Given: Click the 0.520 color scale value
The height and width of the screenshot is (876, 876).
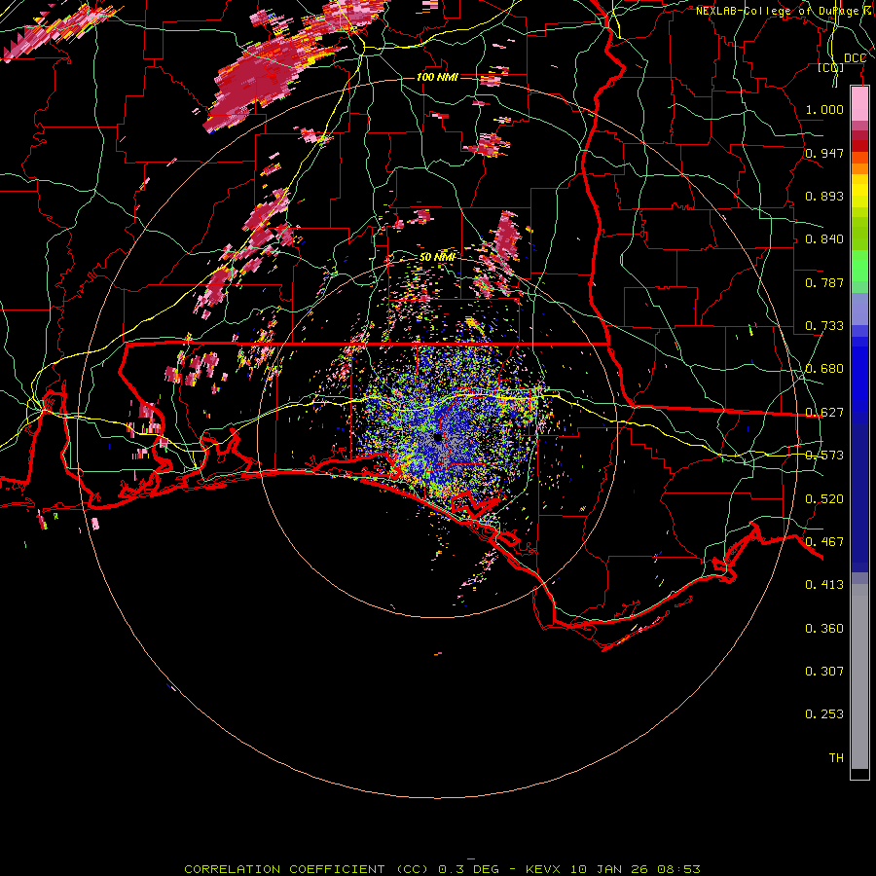Looking at the screenshot, I should pos(824,499).
